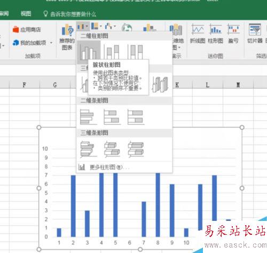Select the blue bar for category 7
The image size is (267, 253).
pos(144,219)
